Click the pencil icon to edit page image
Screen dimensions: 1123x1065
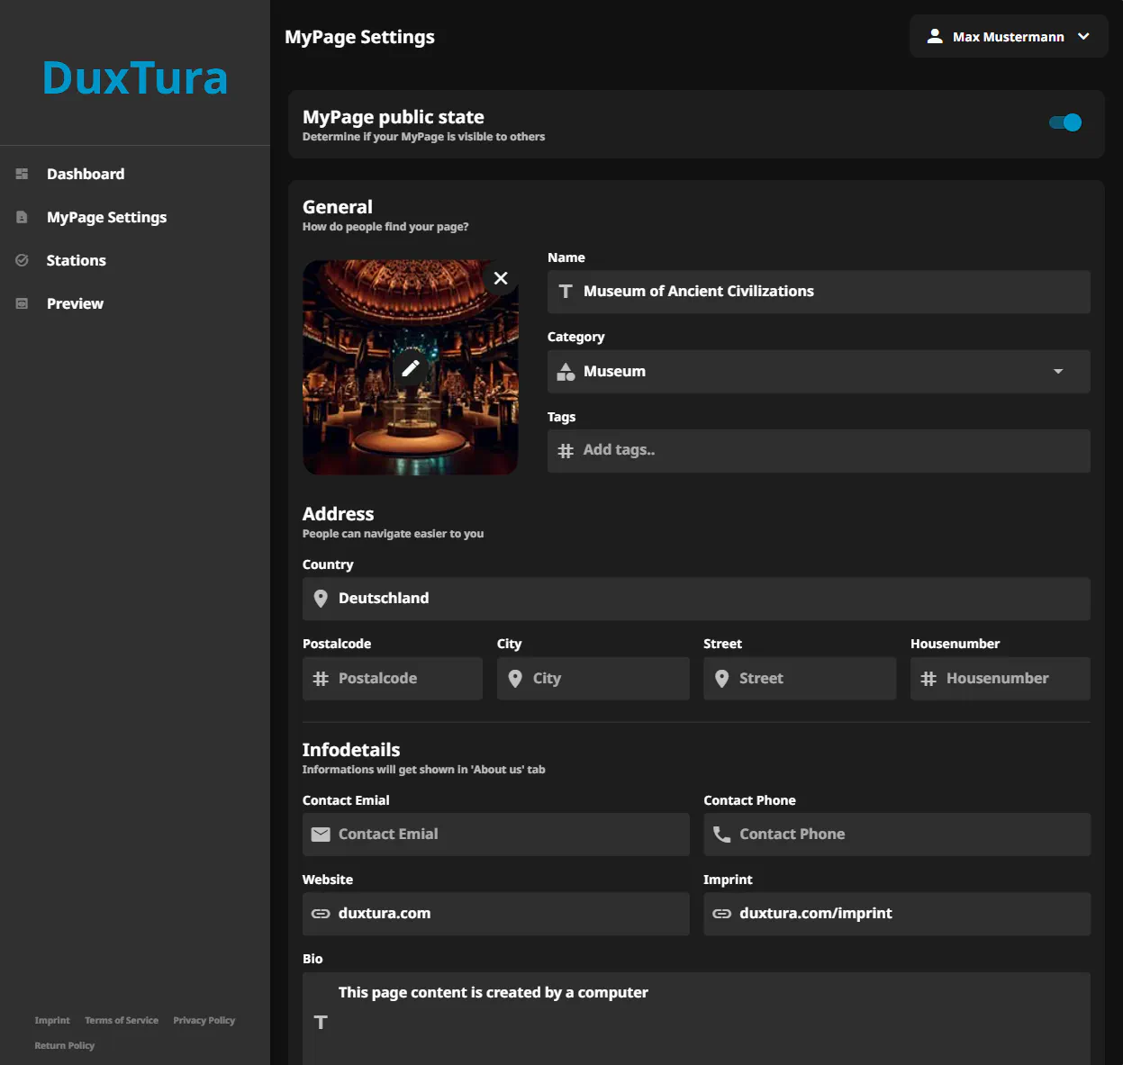pyautogui.click(x=411, y=367)
